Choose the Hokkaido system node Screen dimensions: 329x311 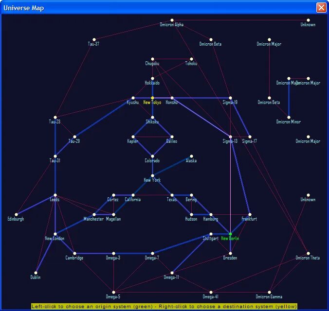coord(152,79)
